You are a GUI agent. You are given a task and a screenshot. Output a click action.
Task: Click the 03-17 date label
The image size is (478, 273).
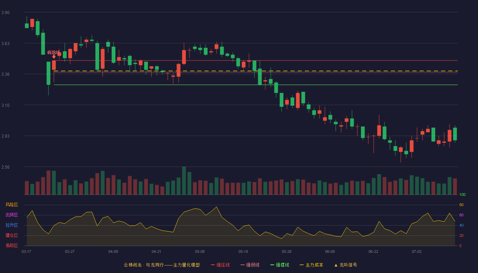[x=26, y=252]
